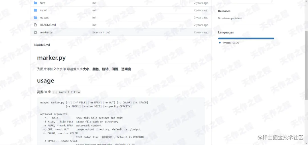Click the marker.py heading in the readme
The image size is (308, 145).
pos(51,58)
